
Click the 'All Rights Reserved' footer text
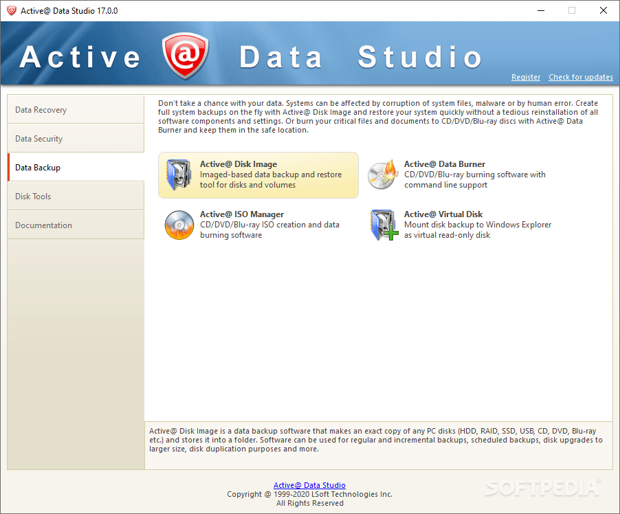click(309, 503)
